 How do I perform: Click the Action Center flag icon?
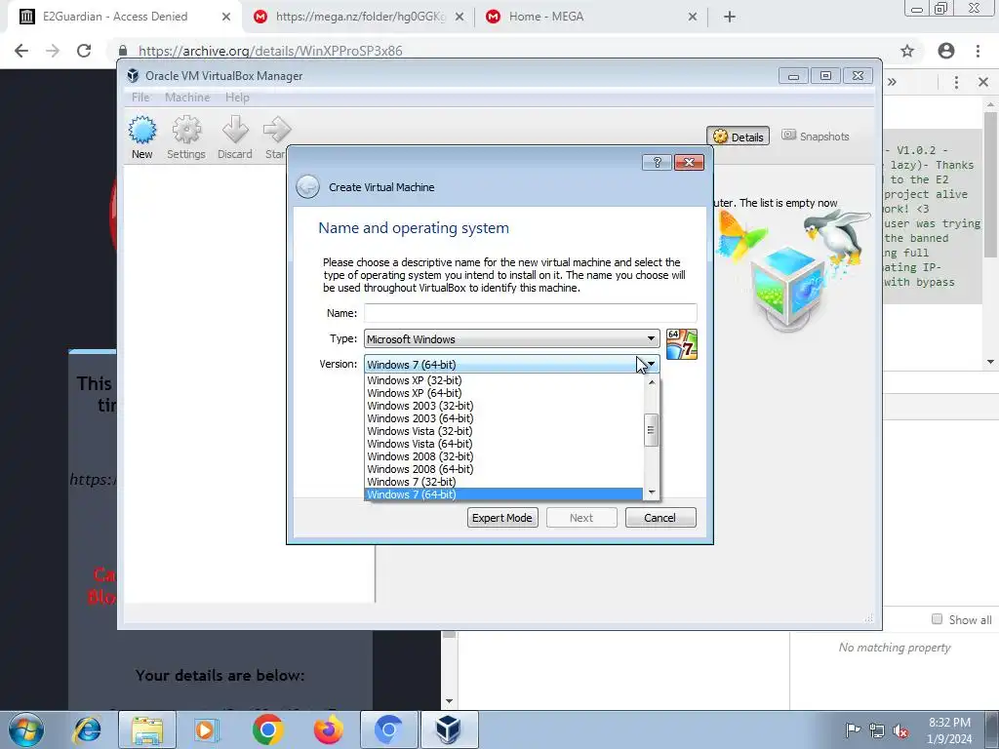[x=853, y=729]
